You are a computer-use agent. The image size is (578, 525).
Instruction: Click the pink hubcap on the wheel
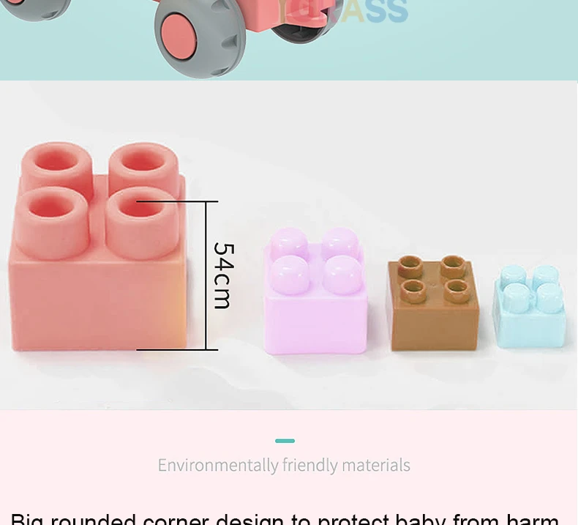pos(179,38)
